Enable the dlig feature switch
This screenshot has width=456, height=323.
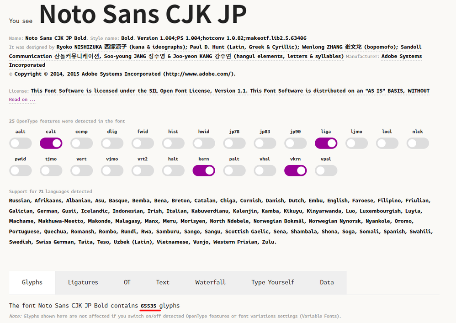tap(112, 143)
